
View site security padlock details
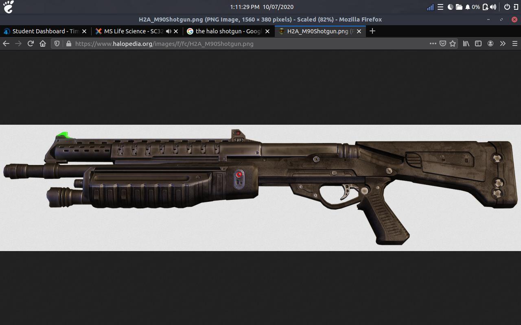click(x=69, y=43)
